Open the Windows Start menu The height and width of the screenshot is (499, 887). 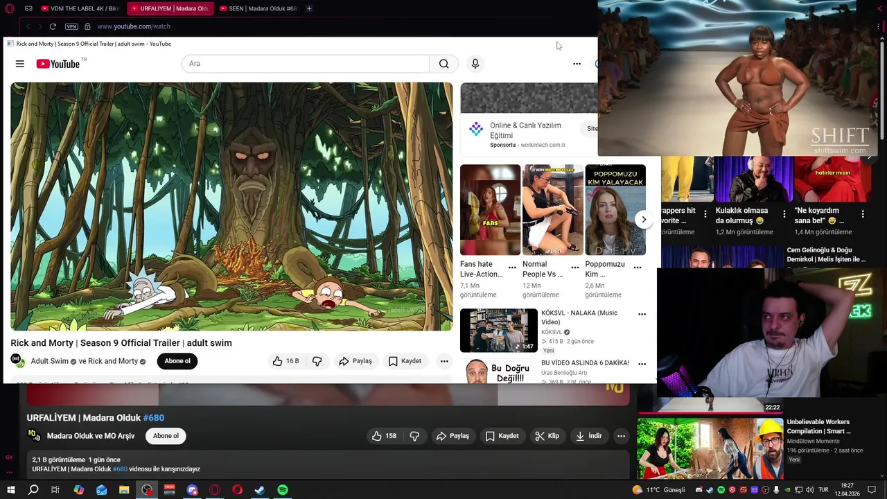point(10,490)
